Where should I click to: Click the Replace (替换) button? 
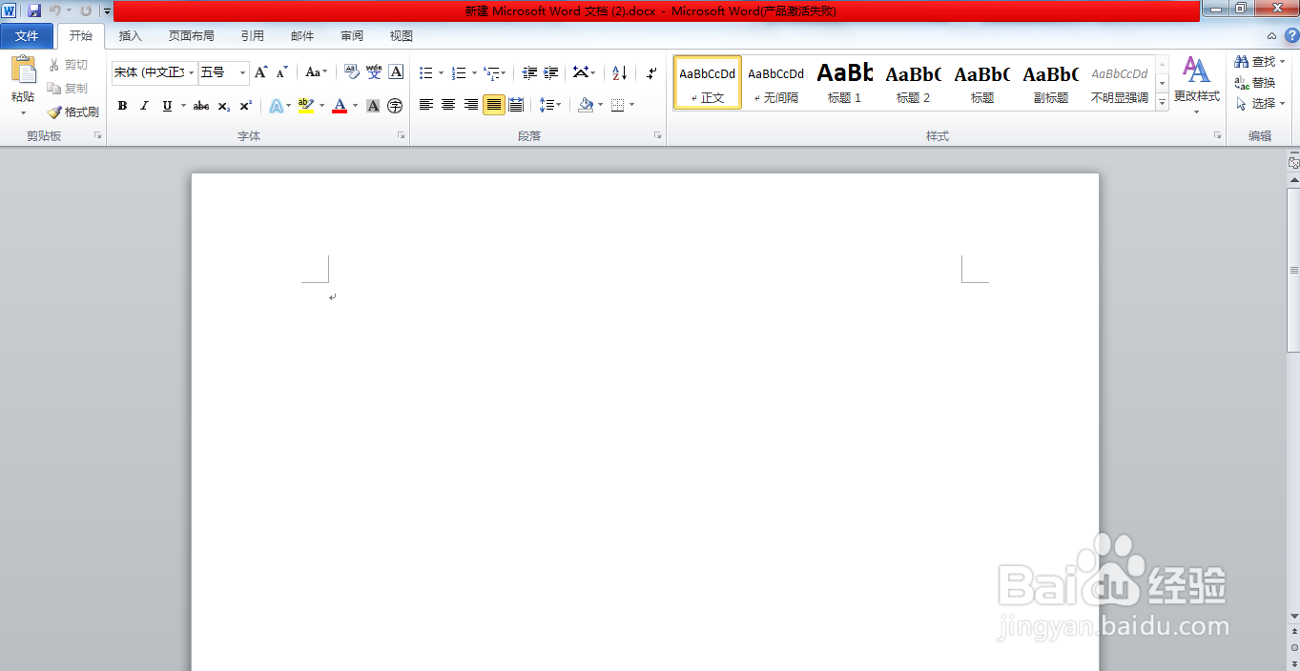tap(1255, 83)
